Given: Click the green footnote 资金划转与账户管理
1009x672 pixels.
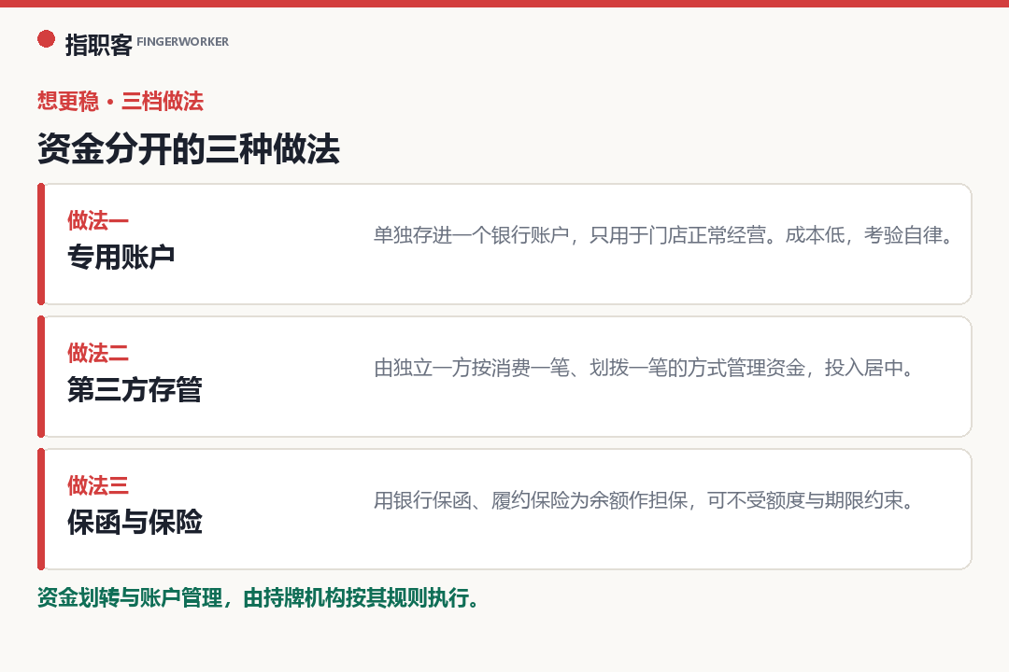Looking at the screenshot, I should pos(258,597).
